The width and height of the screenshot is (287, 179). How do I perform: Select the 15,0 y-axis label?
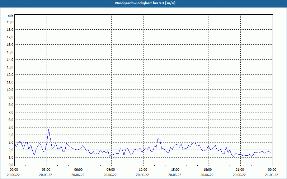tap(10, 52)
